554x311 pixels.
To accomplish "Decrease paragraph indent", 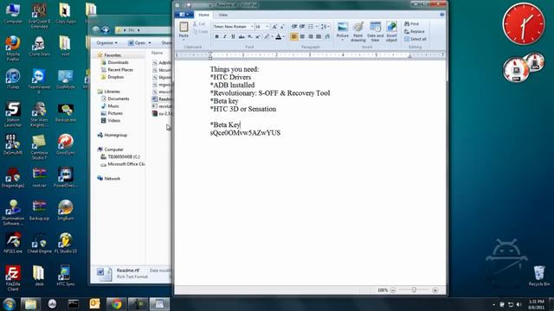I will (x=294, y=27).
